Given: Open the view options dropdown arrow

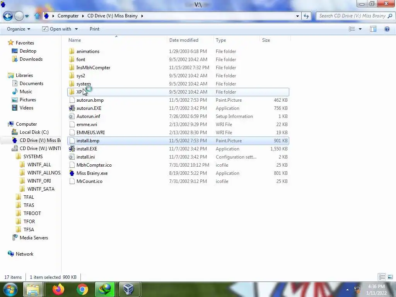Looking at the screenshot, I should point(360,29).
